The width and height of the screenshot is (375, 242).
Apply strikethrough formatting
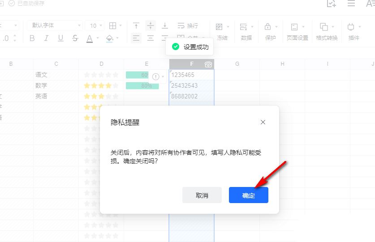pyautogui.click(x=75, y=38)
